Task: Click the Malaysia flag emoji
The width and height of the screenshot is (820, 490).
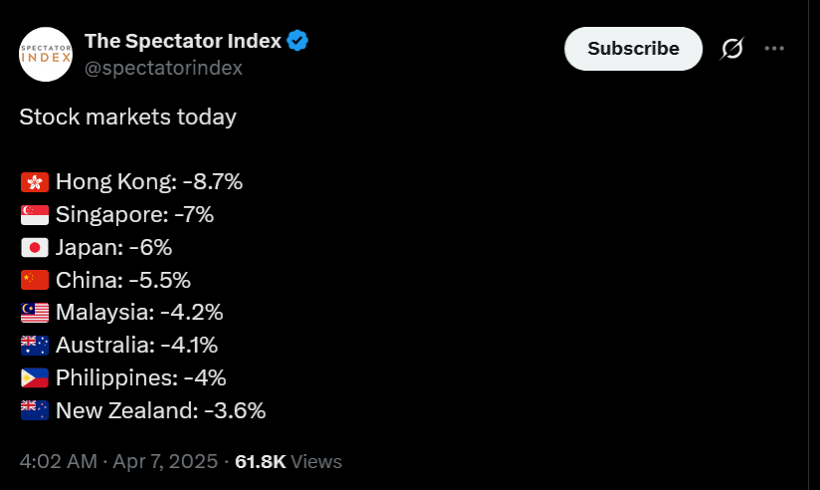Action: pos(35,313)
